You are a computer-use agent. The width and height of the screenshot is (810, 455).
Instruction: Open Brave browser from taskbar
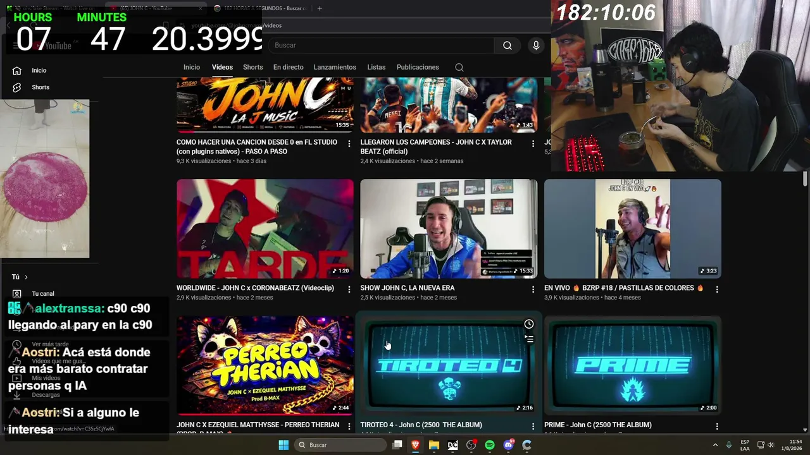coord(416,445)
